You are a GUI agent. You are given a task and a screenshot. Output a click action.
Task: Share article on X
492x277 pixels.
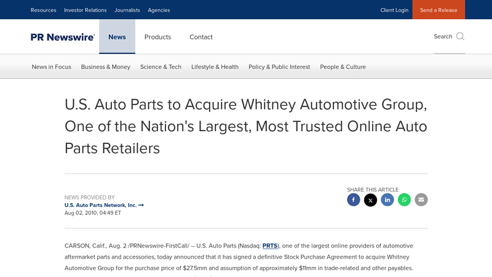tap(370, 199)
